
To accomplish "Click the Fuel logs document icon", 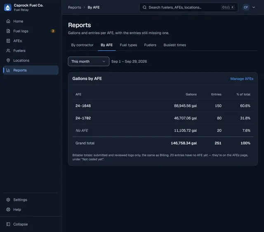I will [x=8, y=31].
